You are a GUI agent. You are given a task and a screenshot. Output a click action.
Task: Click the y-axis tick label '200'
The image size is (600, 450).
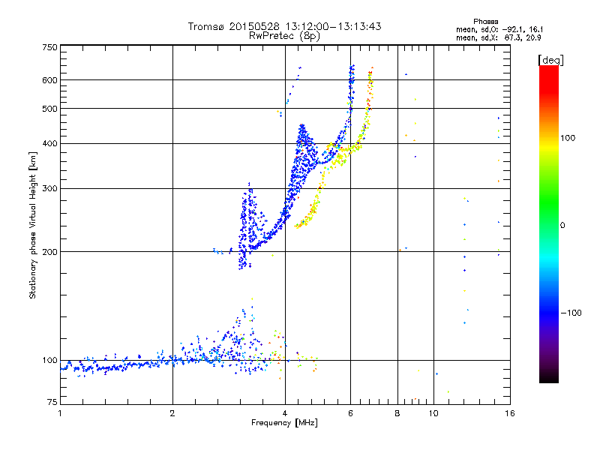pyautogui.click(x=49, y=252)
